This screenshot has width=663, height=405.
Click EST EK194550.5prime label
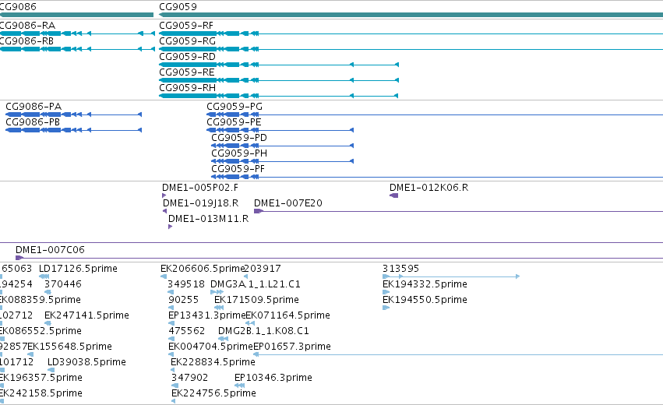425,300
